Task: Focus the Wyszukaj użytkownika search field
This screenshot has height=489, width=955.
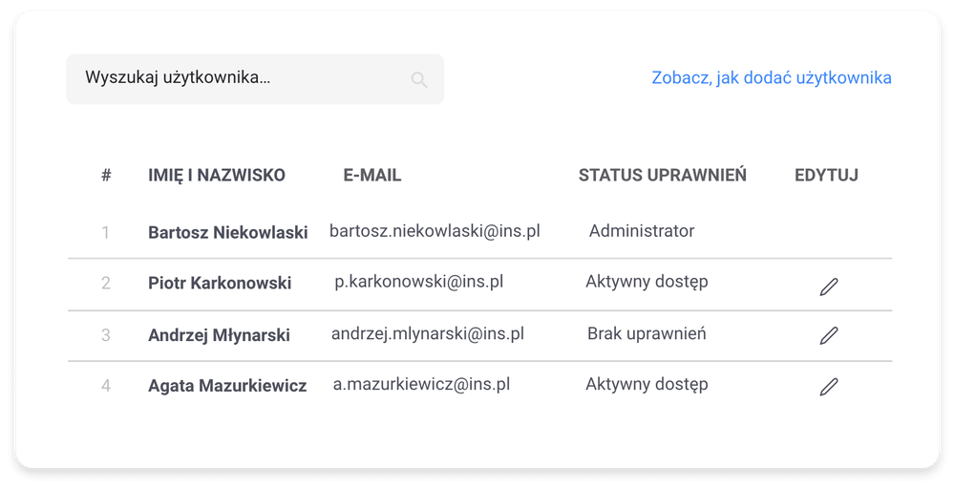Action: (239, 78)
